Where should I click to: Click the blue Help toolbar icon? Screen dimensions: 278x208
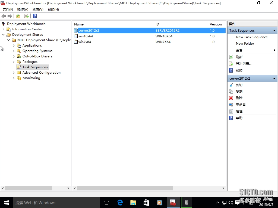point(35,16)
